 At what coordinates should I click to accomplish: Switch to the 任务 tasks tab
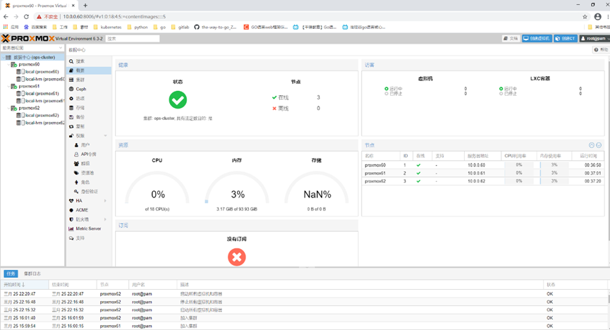(11, 274)
